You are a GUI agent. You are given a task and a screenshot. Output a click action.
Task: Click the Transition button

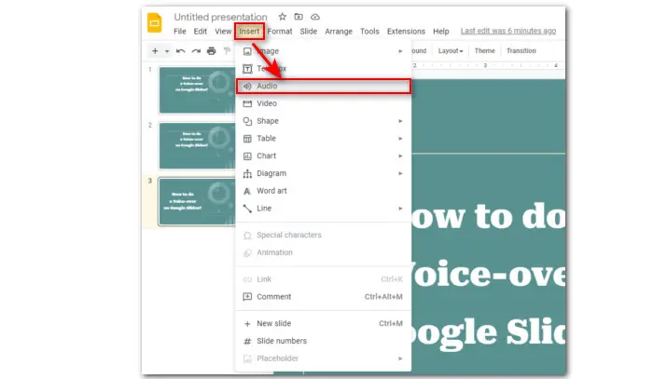tap(521, 50)
